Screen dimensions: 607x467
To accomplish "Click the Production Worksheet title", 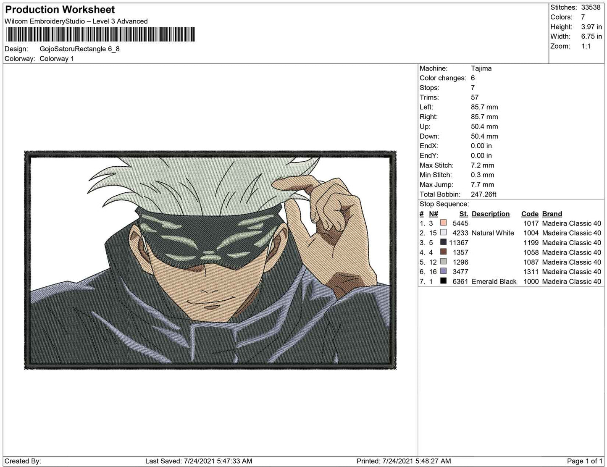I will (60, 10).
